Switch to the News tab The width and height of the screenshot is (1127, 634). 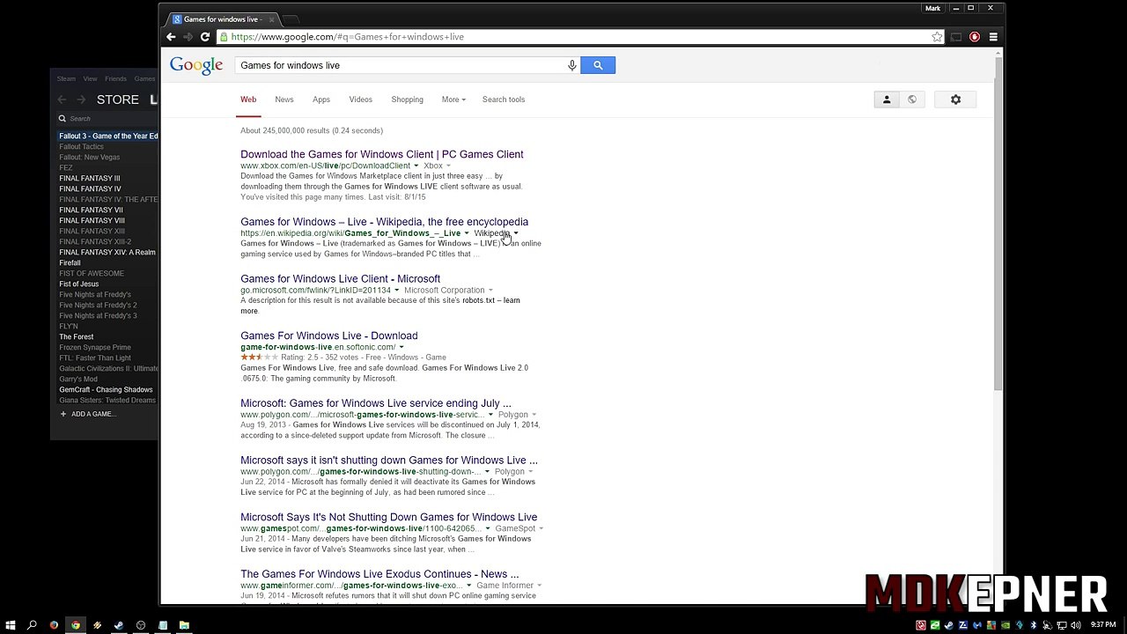tap(284, 100)
